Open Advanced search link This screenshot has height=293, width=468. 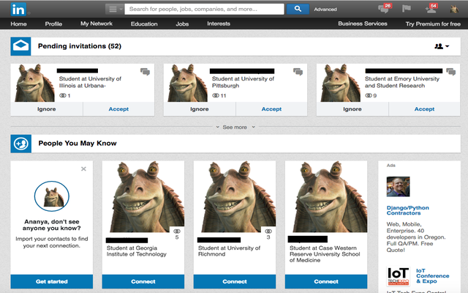tap(325, 10)
